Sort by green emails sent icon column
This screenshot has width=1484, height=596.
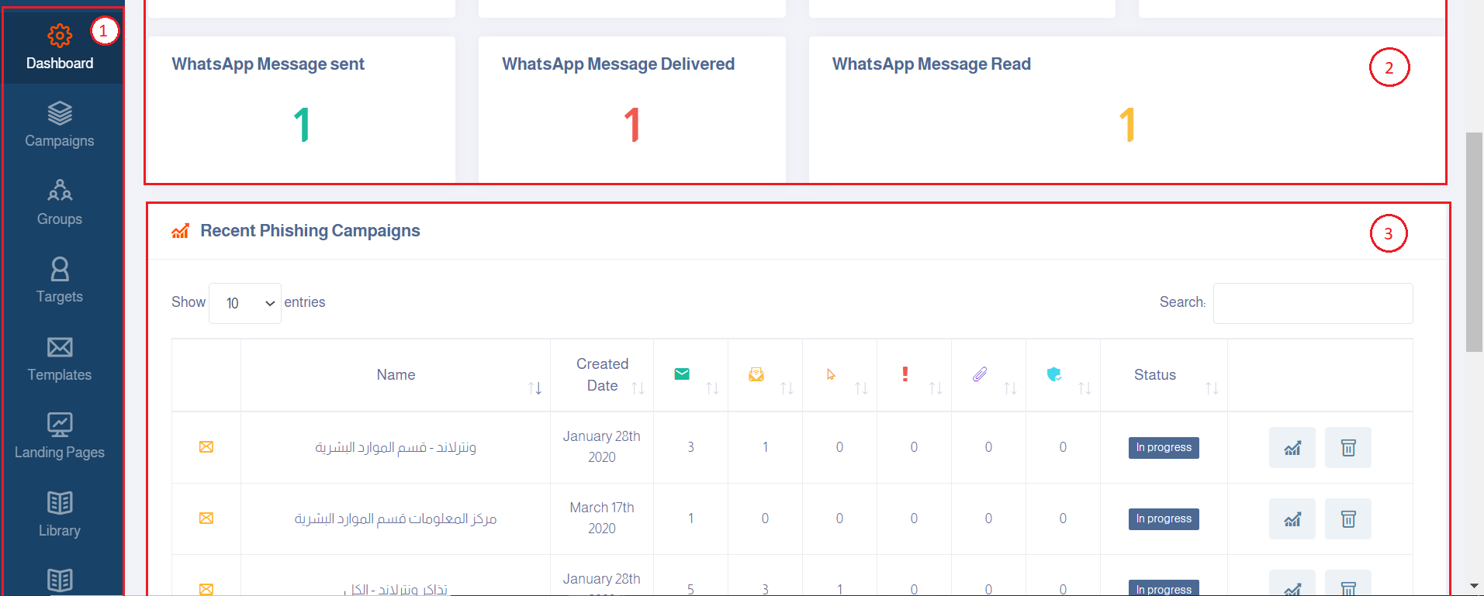point(690,375)
